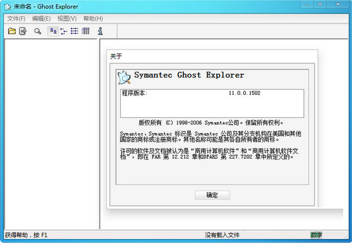Viewport: 352px width, 245px height.
Task: Open the 视图(V) menu
Action: point(67,18)
